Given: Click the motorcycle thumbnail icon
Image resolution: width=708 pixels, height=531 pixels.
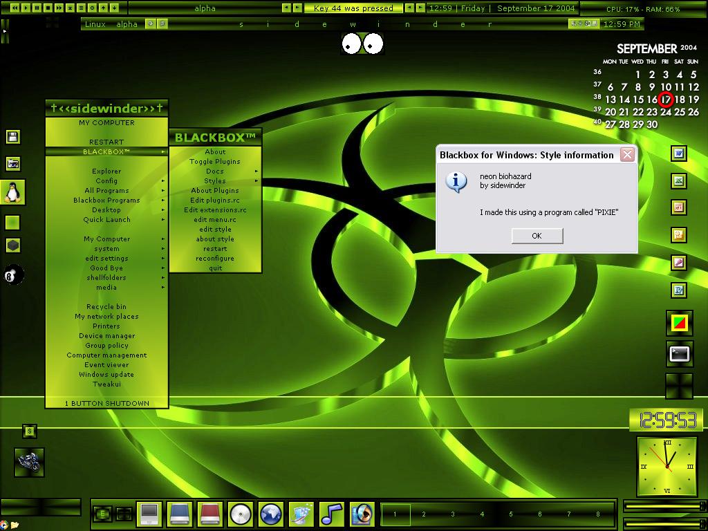Looking at the screenshot, I should click(x=29, y=462).
